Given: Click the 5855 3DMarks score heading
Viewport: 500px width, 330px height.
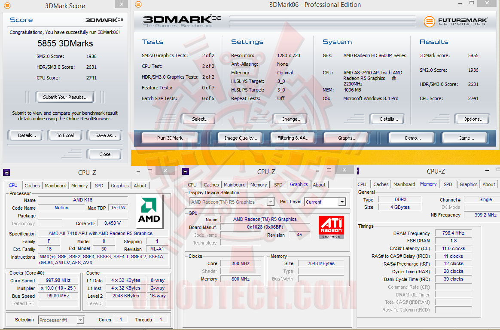Looking at the screenshot, I should click(65, 43).
